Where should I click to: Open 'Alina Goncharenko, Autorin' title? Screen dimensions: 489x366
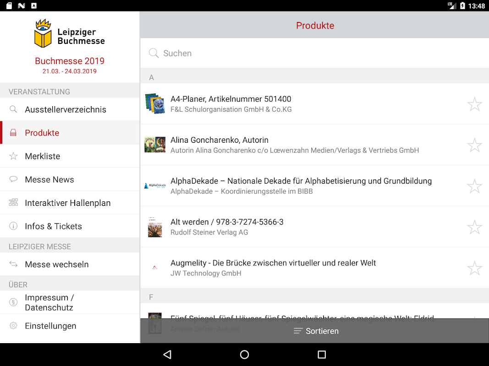(219, 140)
